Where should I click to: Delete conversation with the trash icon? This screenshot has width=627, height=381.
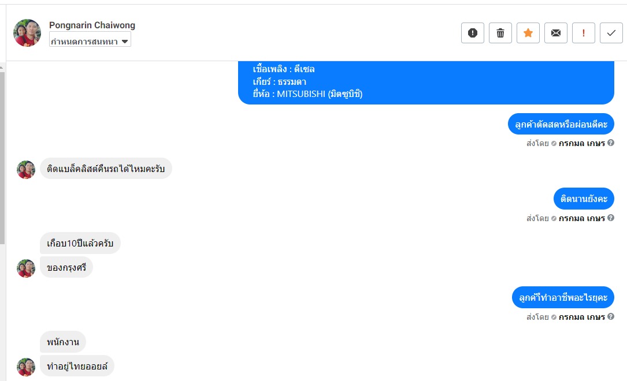click(x=500, y=33)
